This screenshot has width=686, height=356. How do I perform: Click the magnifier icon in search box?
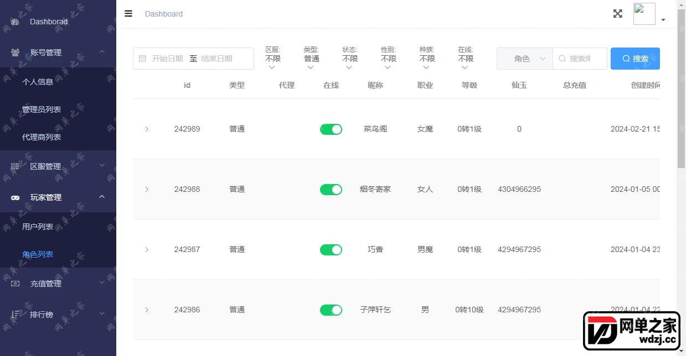563,59
